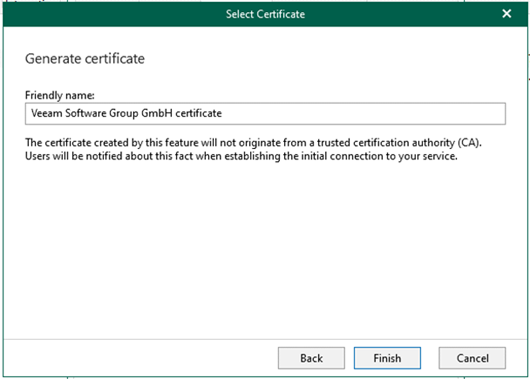This screenshot has width=530, height=379.
Task: Place cursor after 'certificate' in the name field
Action: (222, 114)
